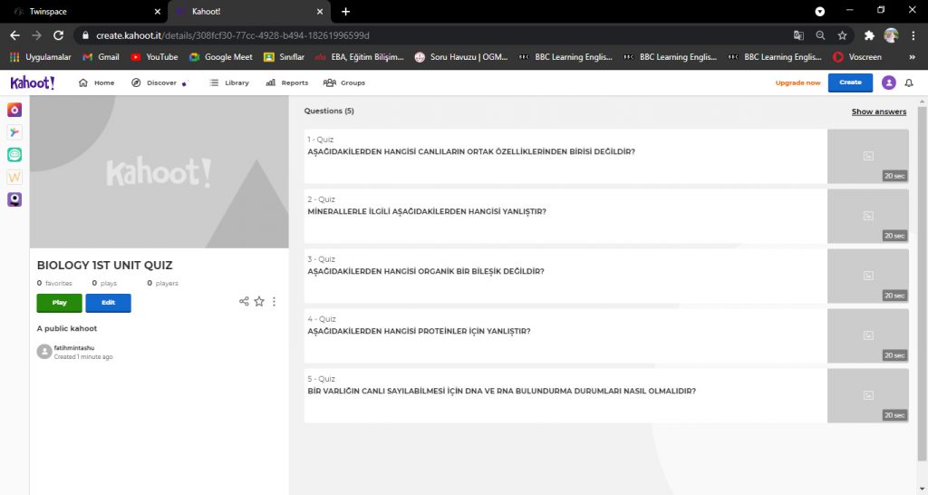The width and height of the screenshot is (928, 495).
Task: Click the orange W sidebar icon
Action: click(14, 177)
